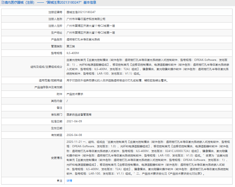The width and height of the screenshot is (235, 187).
Task: Select intended use text starting 用于对因体外培养
Action: 117,80
